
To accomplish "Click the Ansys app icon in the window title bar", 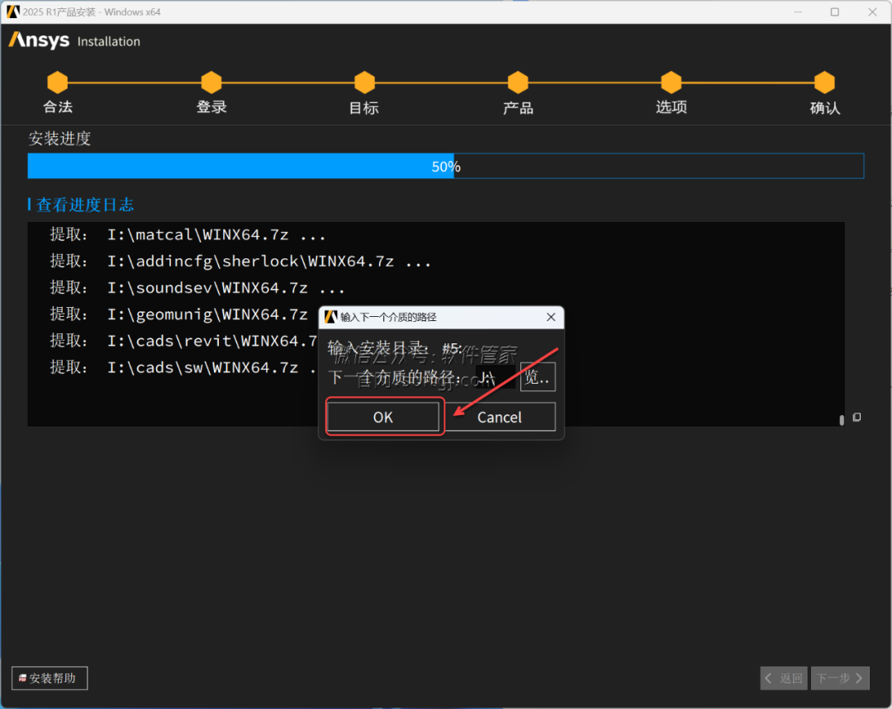I will [x=13, y=12].
